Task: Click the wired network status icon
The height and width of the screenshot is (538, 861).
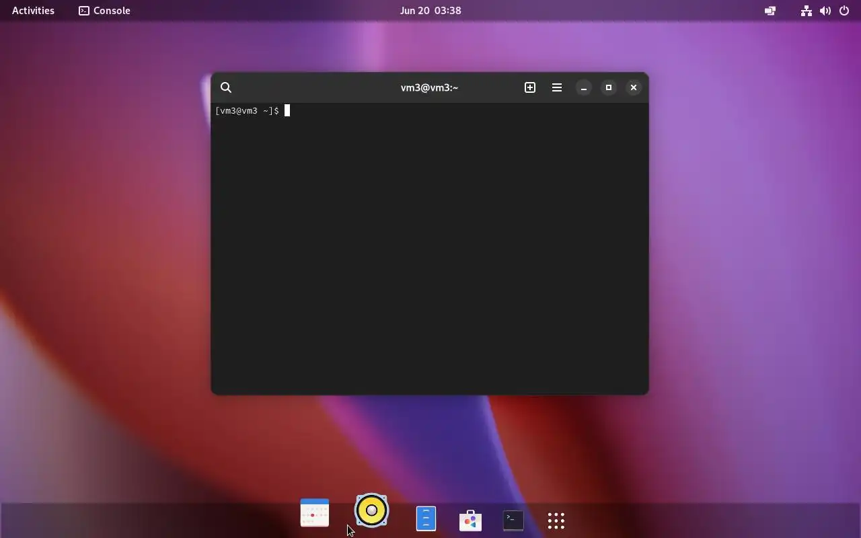Action: (x=806, y=11)
